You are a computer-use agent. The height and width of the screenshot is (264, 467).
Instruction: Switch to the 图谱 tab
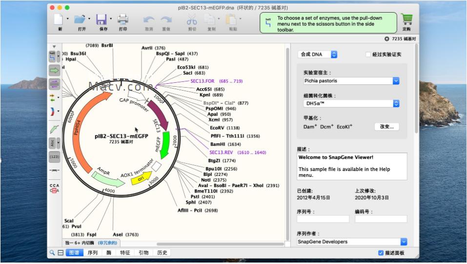74,253
